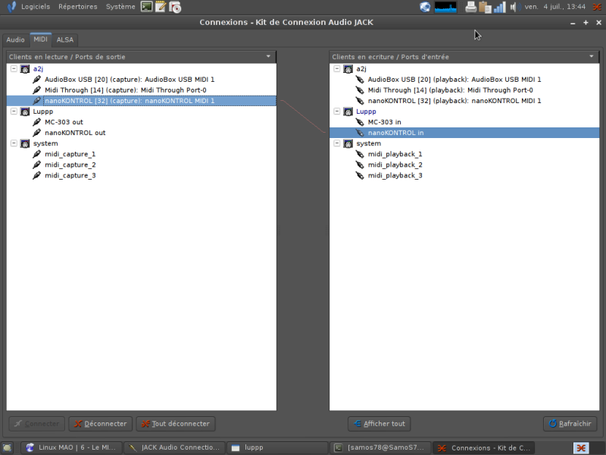The width and height of the screenshot is (606, 455).
Task: Click plug icon of MC-303 in port
Action: pyautogui.click(x=360, y=122)
